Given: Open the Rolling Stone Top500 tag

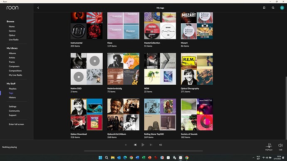Looking at the screenshot, I should tap(160, 115).
